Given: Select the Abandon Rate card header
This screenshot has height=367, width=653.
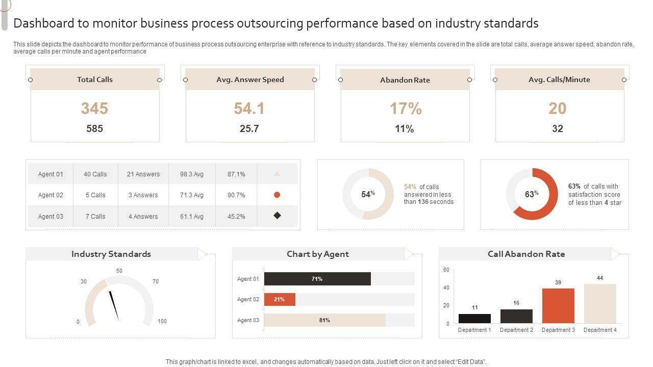Looking at the screenshot, I should click(405, 80).
